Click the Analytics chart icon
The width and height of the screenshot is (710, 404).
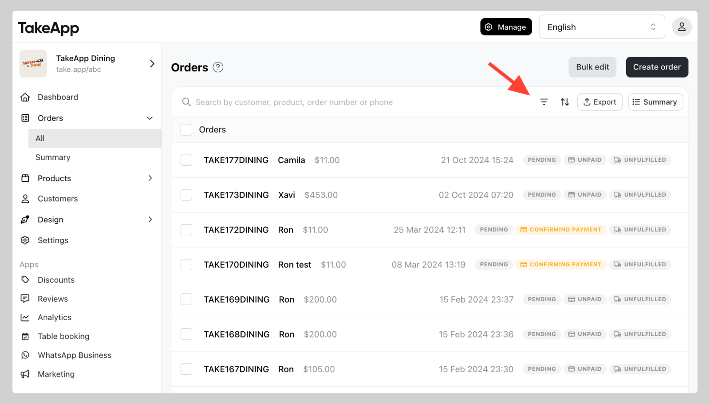25,317
